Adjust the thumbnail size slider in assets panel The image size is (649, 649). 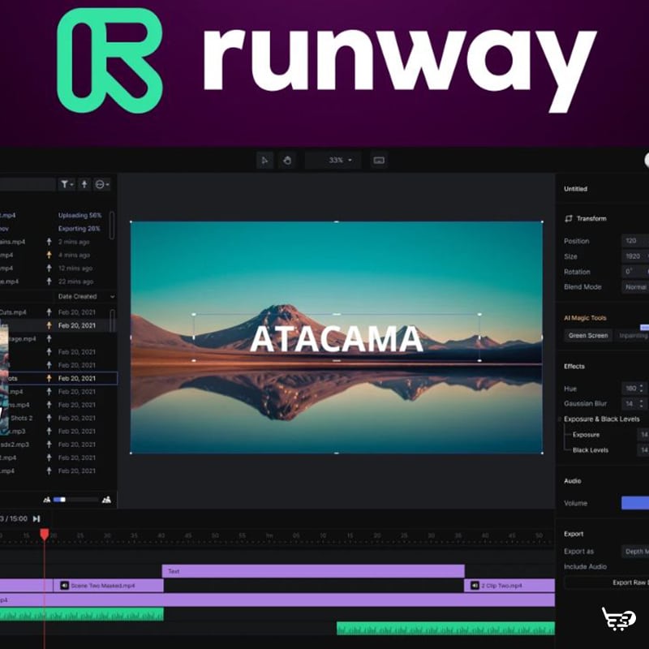pyautogui.click(x=75, y=500)
